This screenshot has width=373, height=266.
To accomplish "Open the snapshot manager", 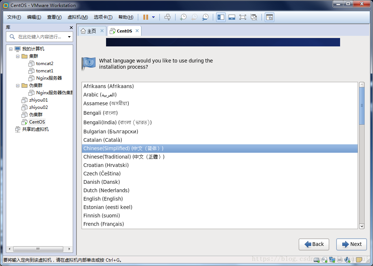I will tap(205, 17).
